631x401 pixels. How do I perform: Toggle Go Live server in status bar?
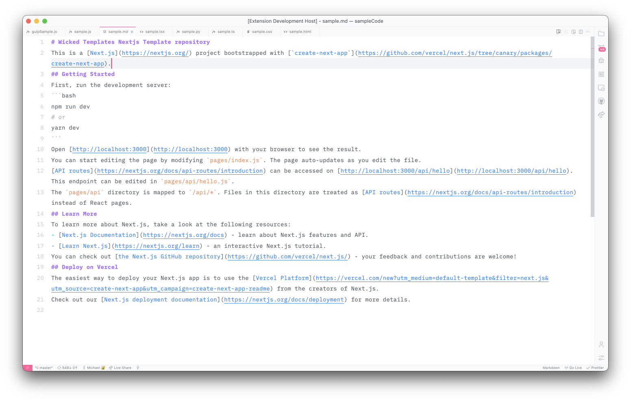click(573, 368)
